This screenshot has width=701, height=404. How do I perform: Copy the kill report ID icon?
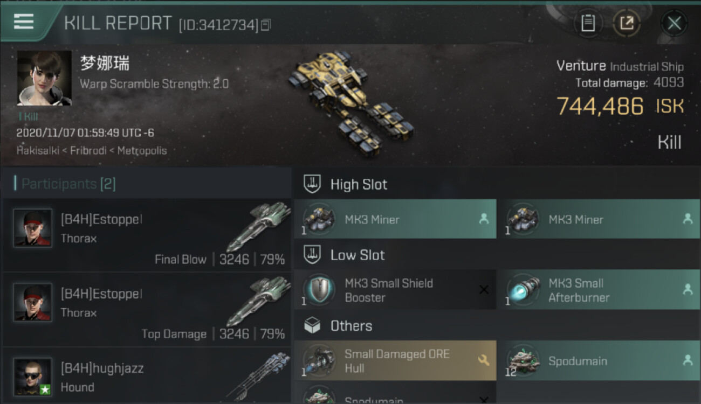coord(266,25)
